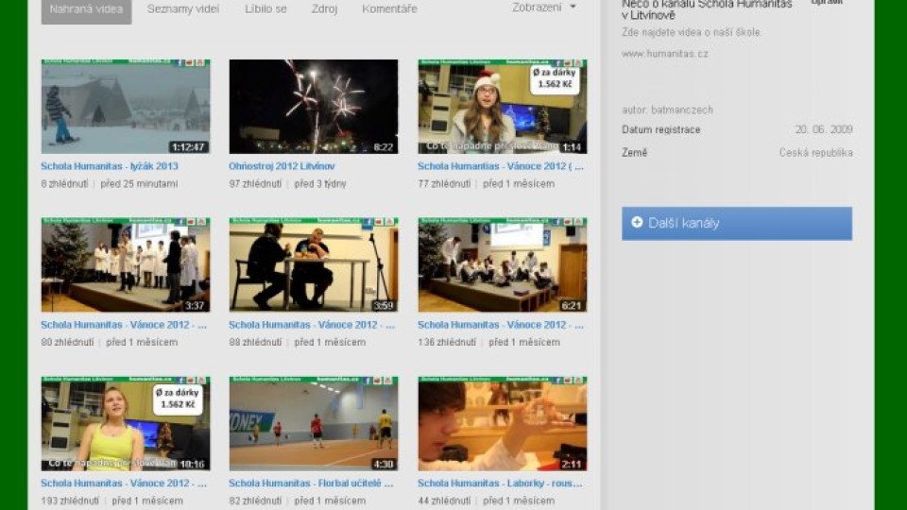The image size is (907, 510).
Task: Select the Líbilo se tab
Action: [265, 8]
